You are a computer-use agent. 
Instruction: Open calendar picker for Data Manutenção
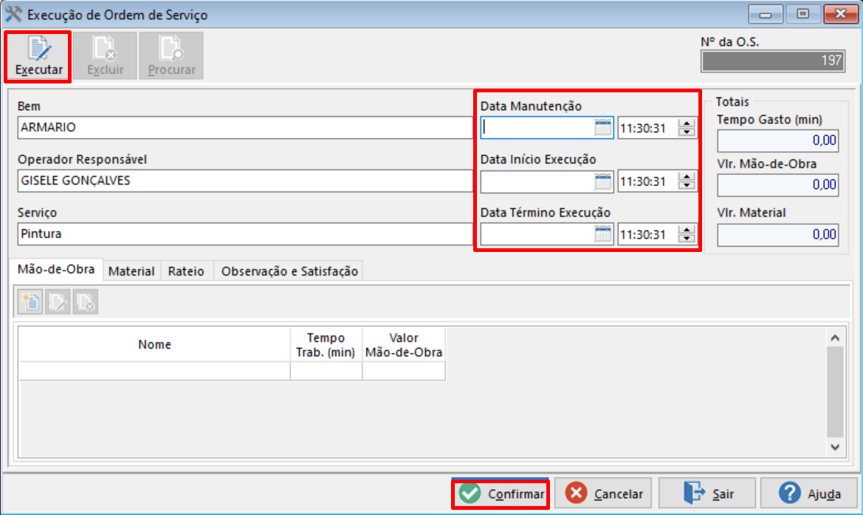tap(602, 128)
